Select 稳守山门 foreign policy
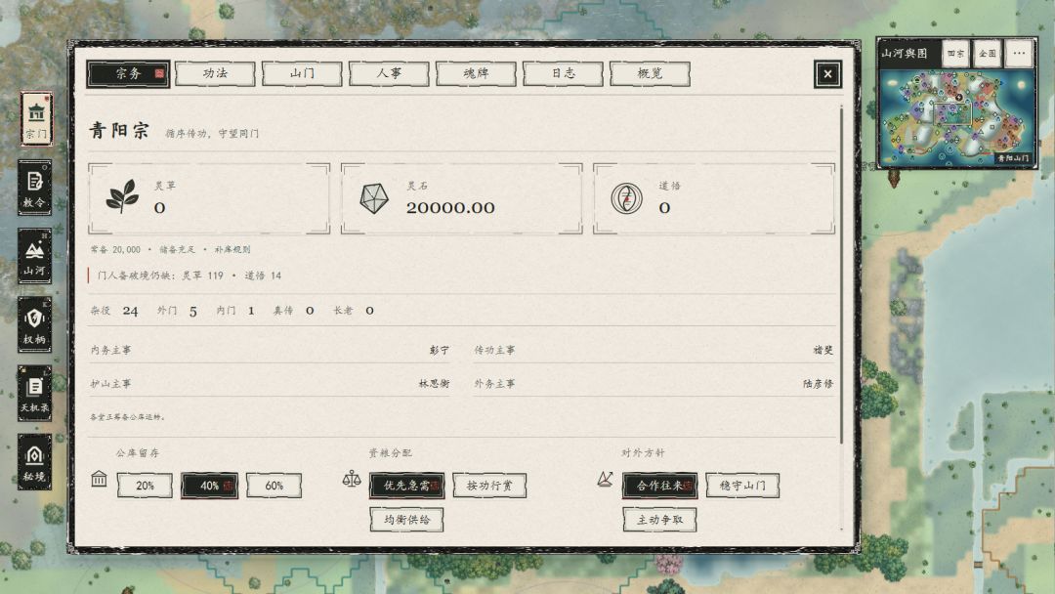 (x=742, y=486)
